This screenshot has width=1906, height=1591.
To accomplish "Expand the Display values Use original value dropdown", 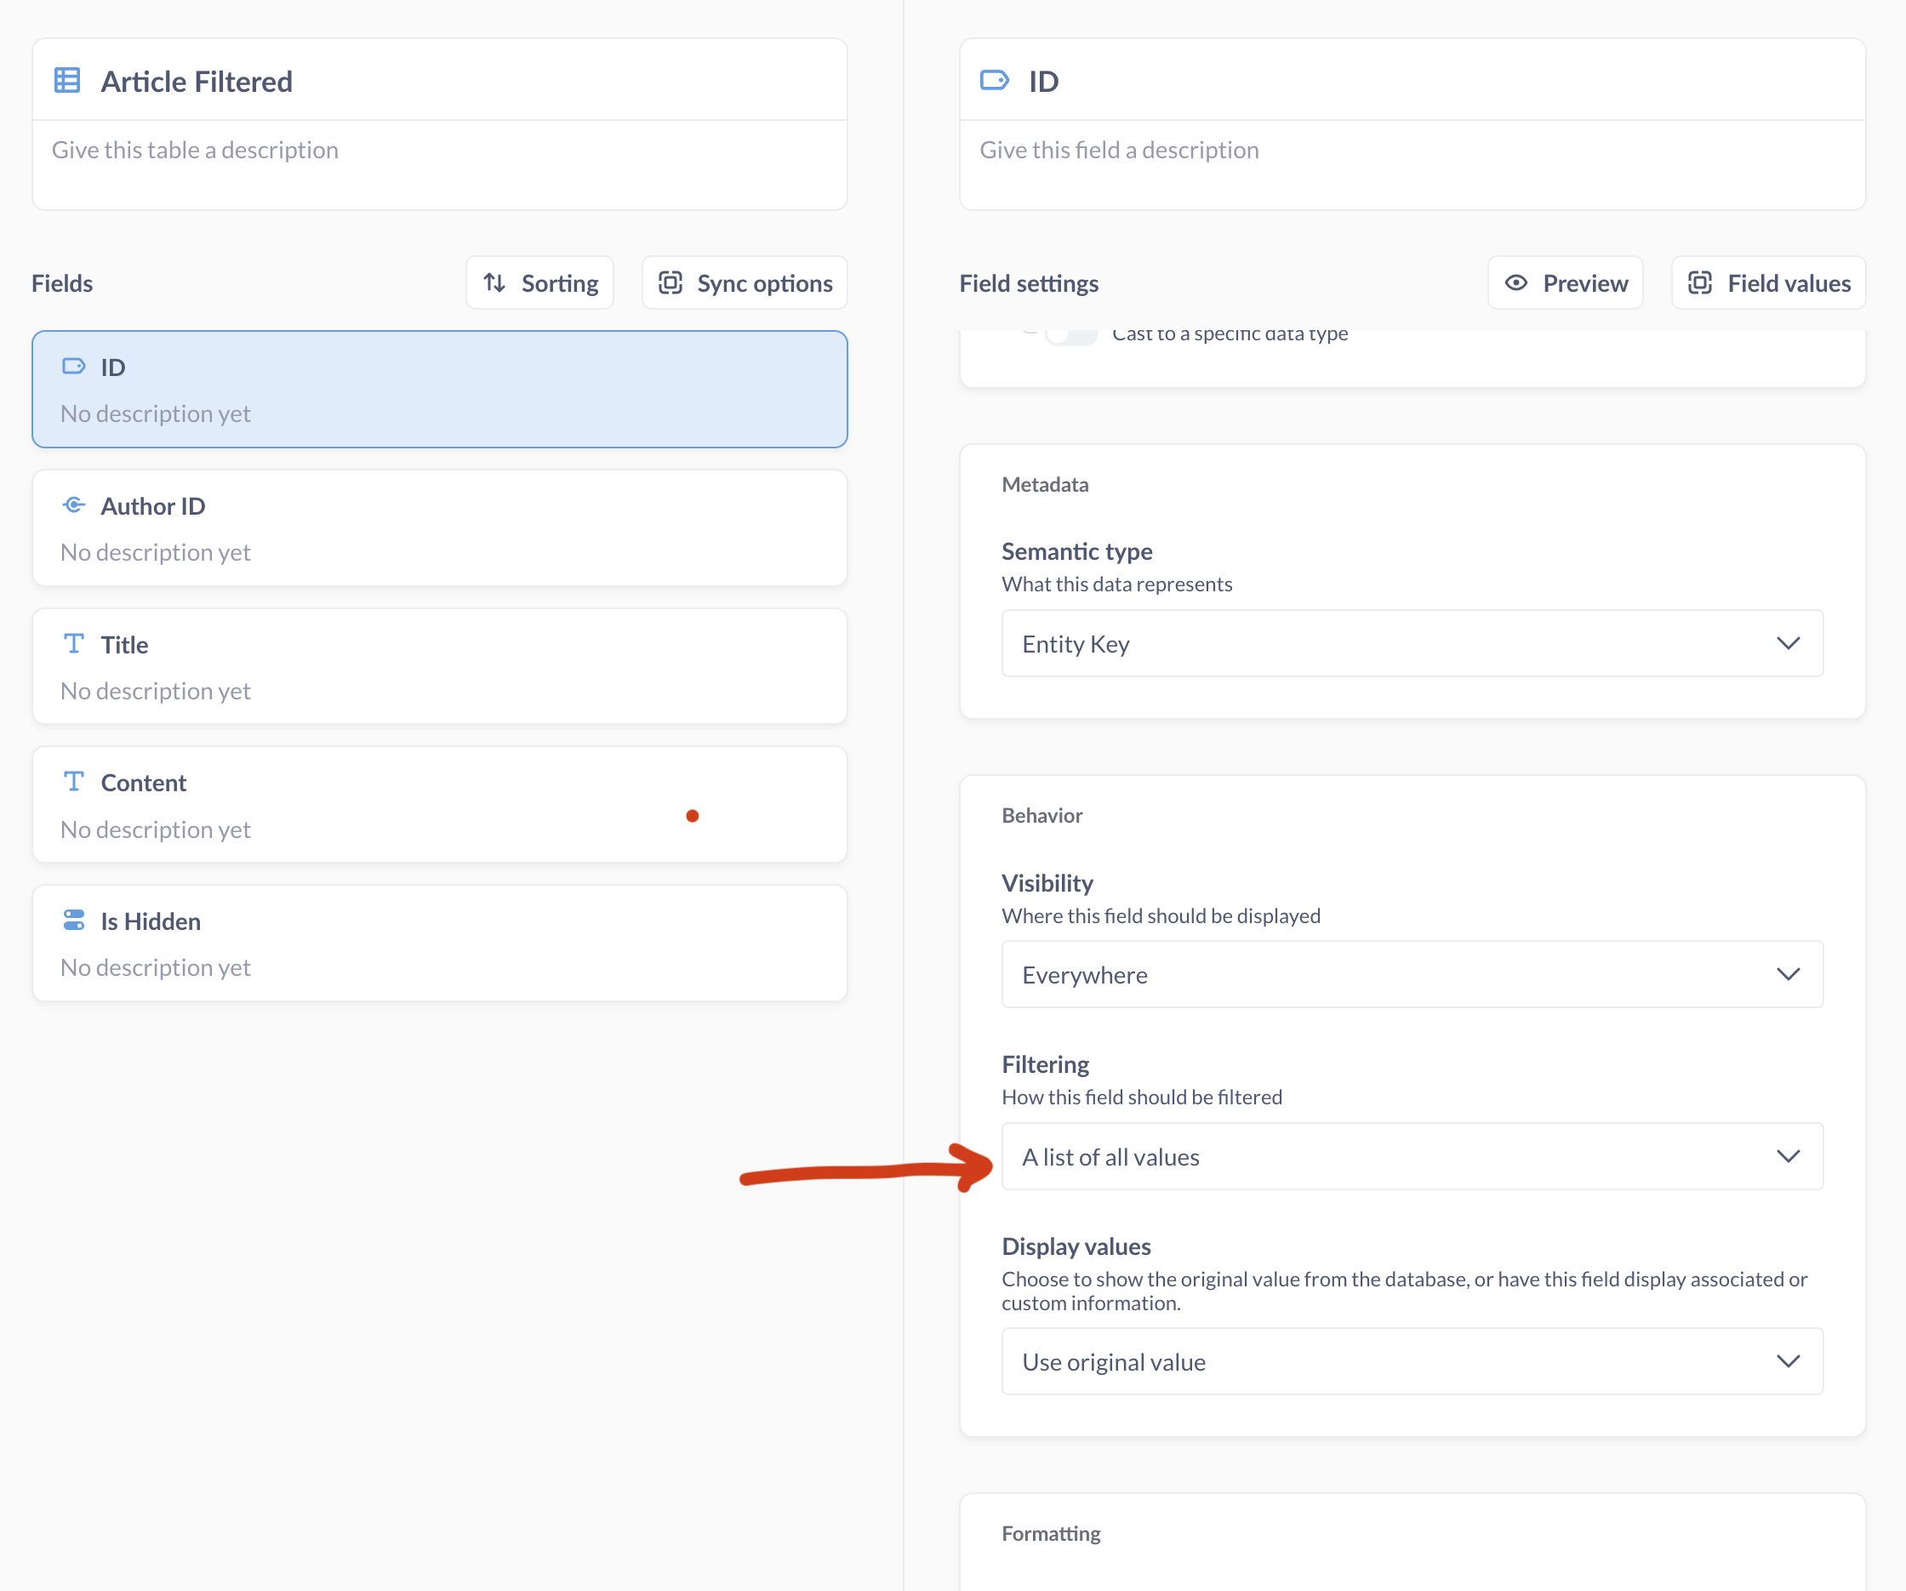I will pyautogui.click(x=1412, y=1361).
